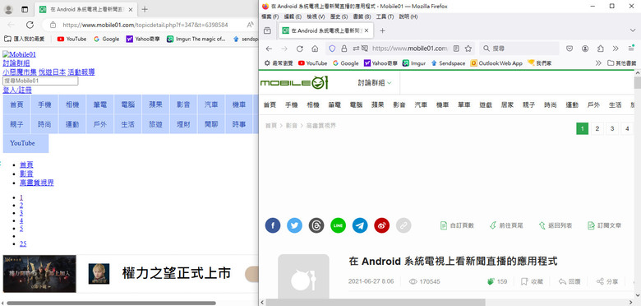The height and width of the screenshot is (306, 641).
Task: Share the article on Weibo
Action: coord(382,225)
